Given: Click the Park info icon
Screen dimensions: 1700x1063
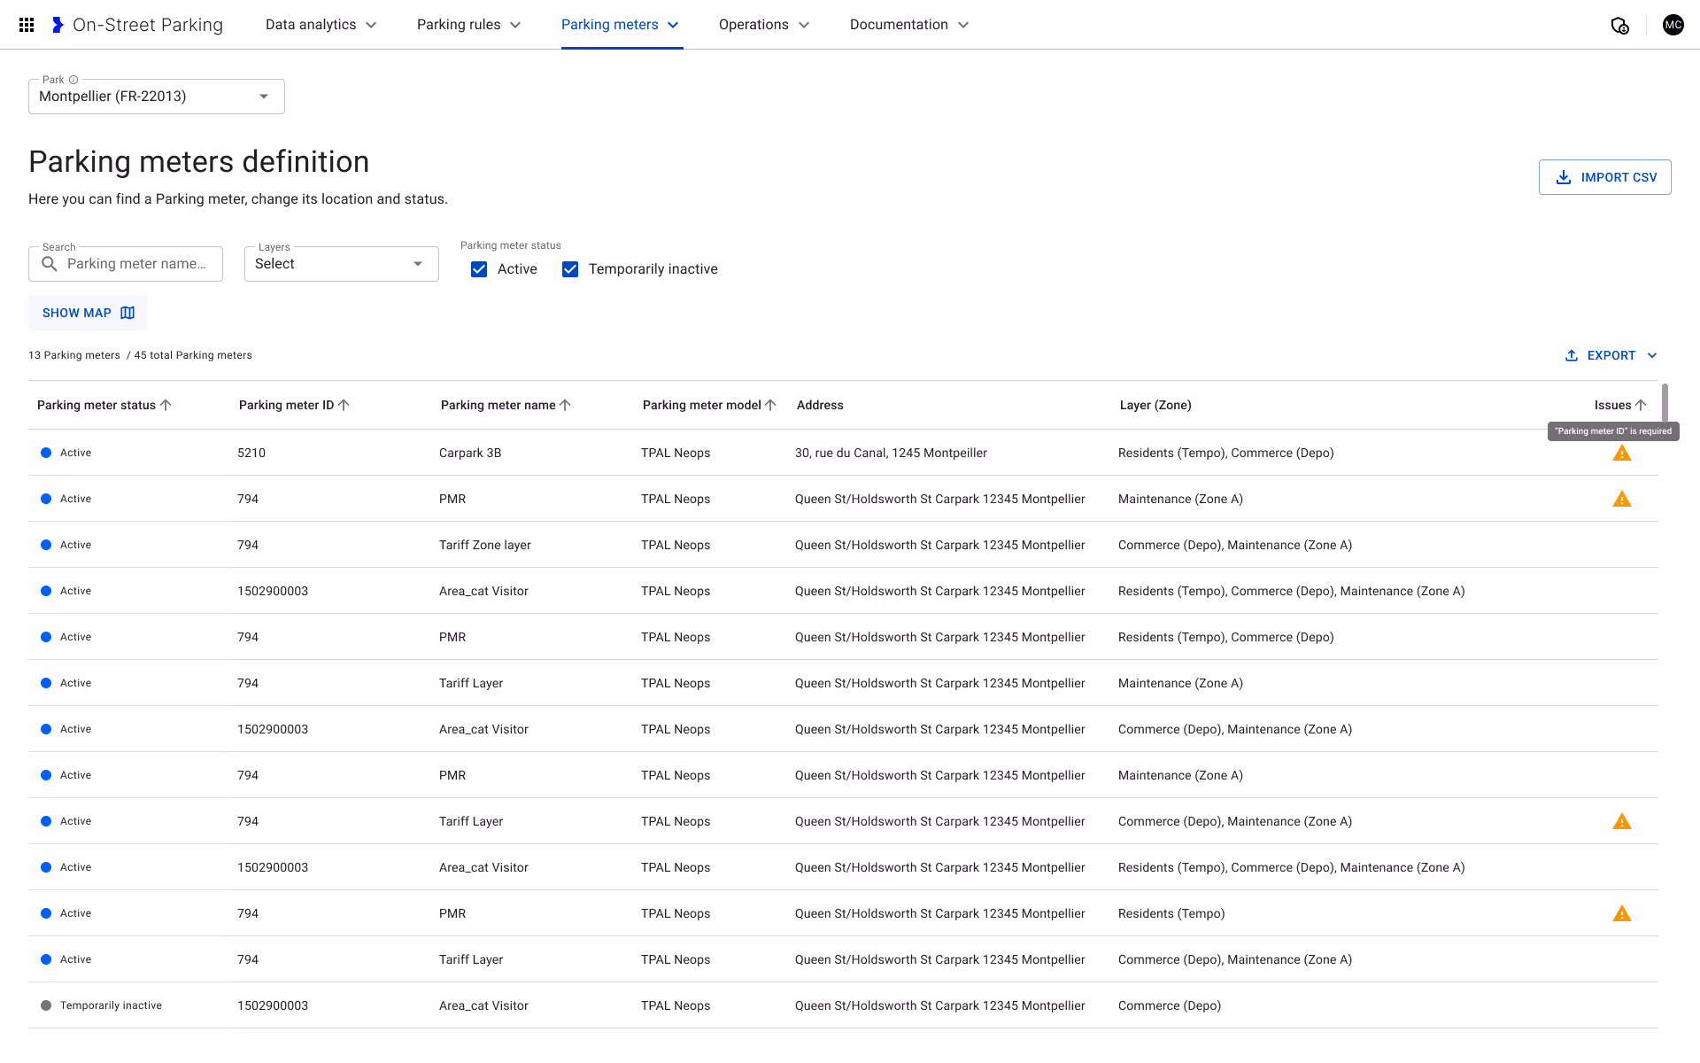Looking at the screenshot, I should (x=73, y=80).
